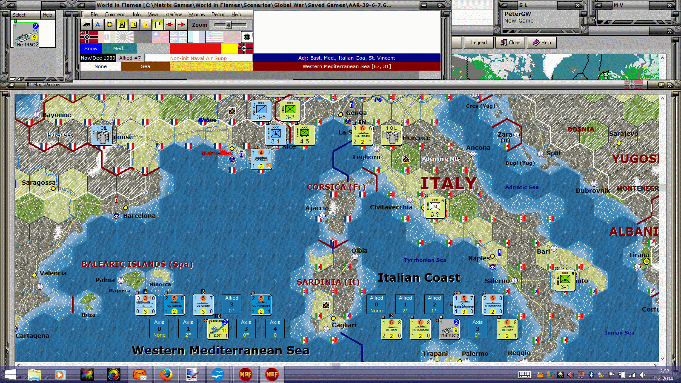Screen dimensions: 681x383
Task: Select the CV Béarn carrier near Marseilles
Action: coord(261,159)
